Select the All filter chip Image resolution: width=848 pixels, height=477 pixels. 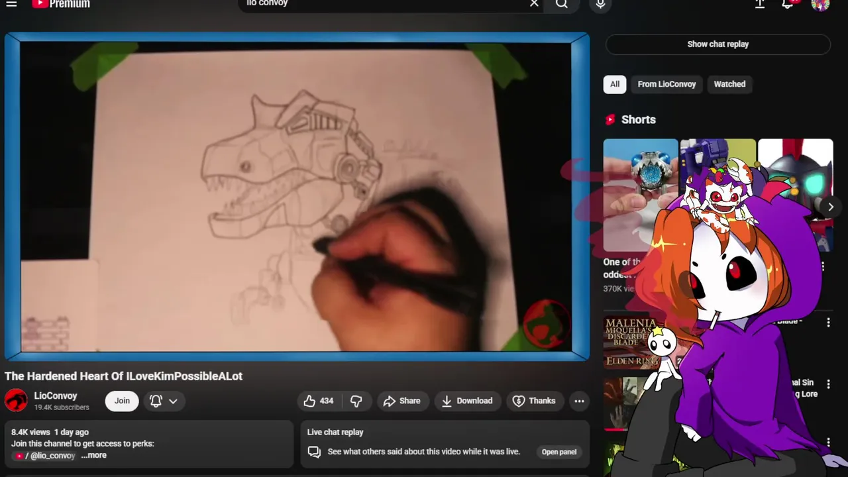(615, 84)
